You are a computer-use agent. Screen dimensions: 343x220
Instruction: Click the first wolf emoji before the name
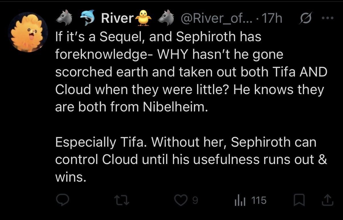tap(63, 19)
